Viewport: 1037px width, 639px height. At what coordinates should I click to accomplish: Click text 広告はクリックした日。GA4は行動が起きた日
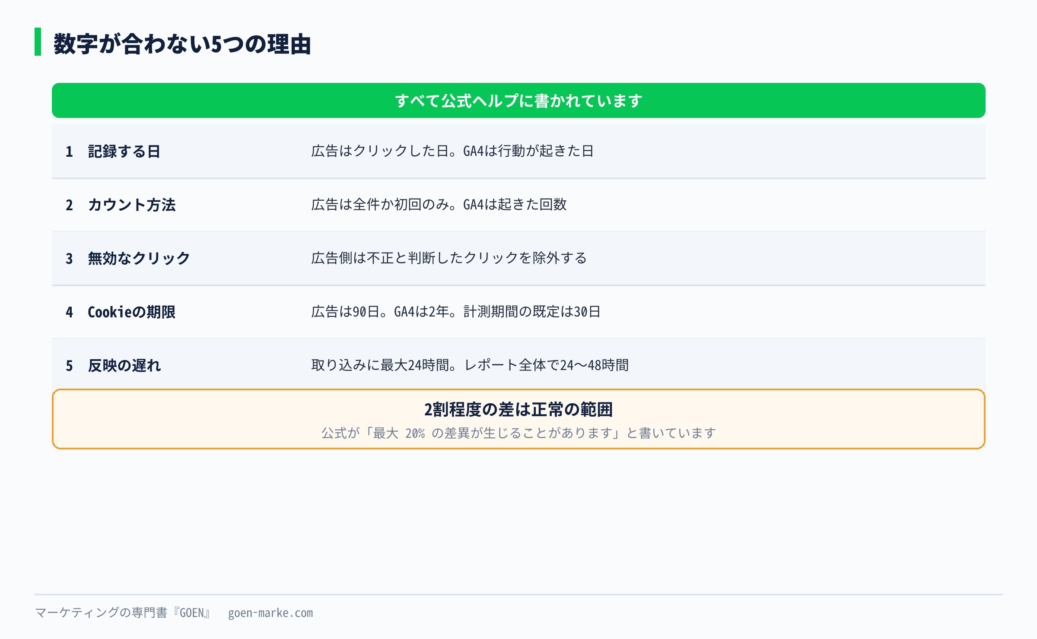tap(452, 151)
